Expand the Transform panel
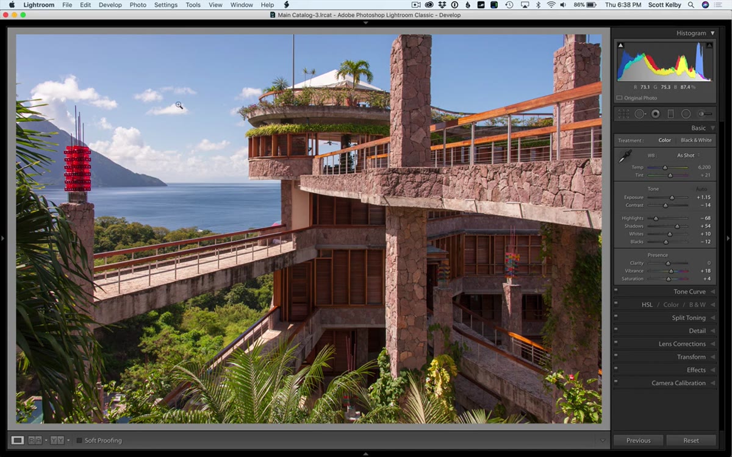 712,357
